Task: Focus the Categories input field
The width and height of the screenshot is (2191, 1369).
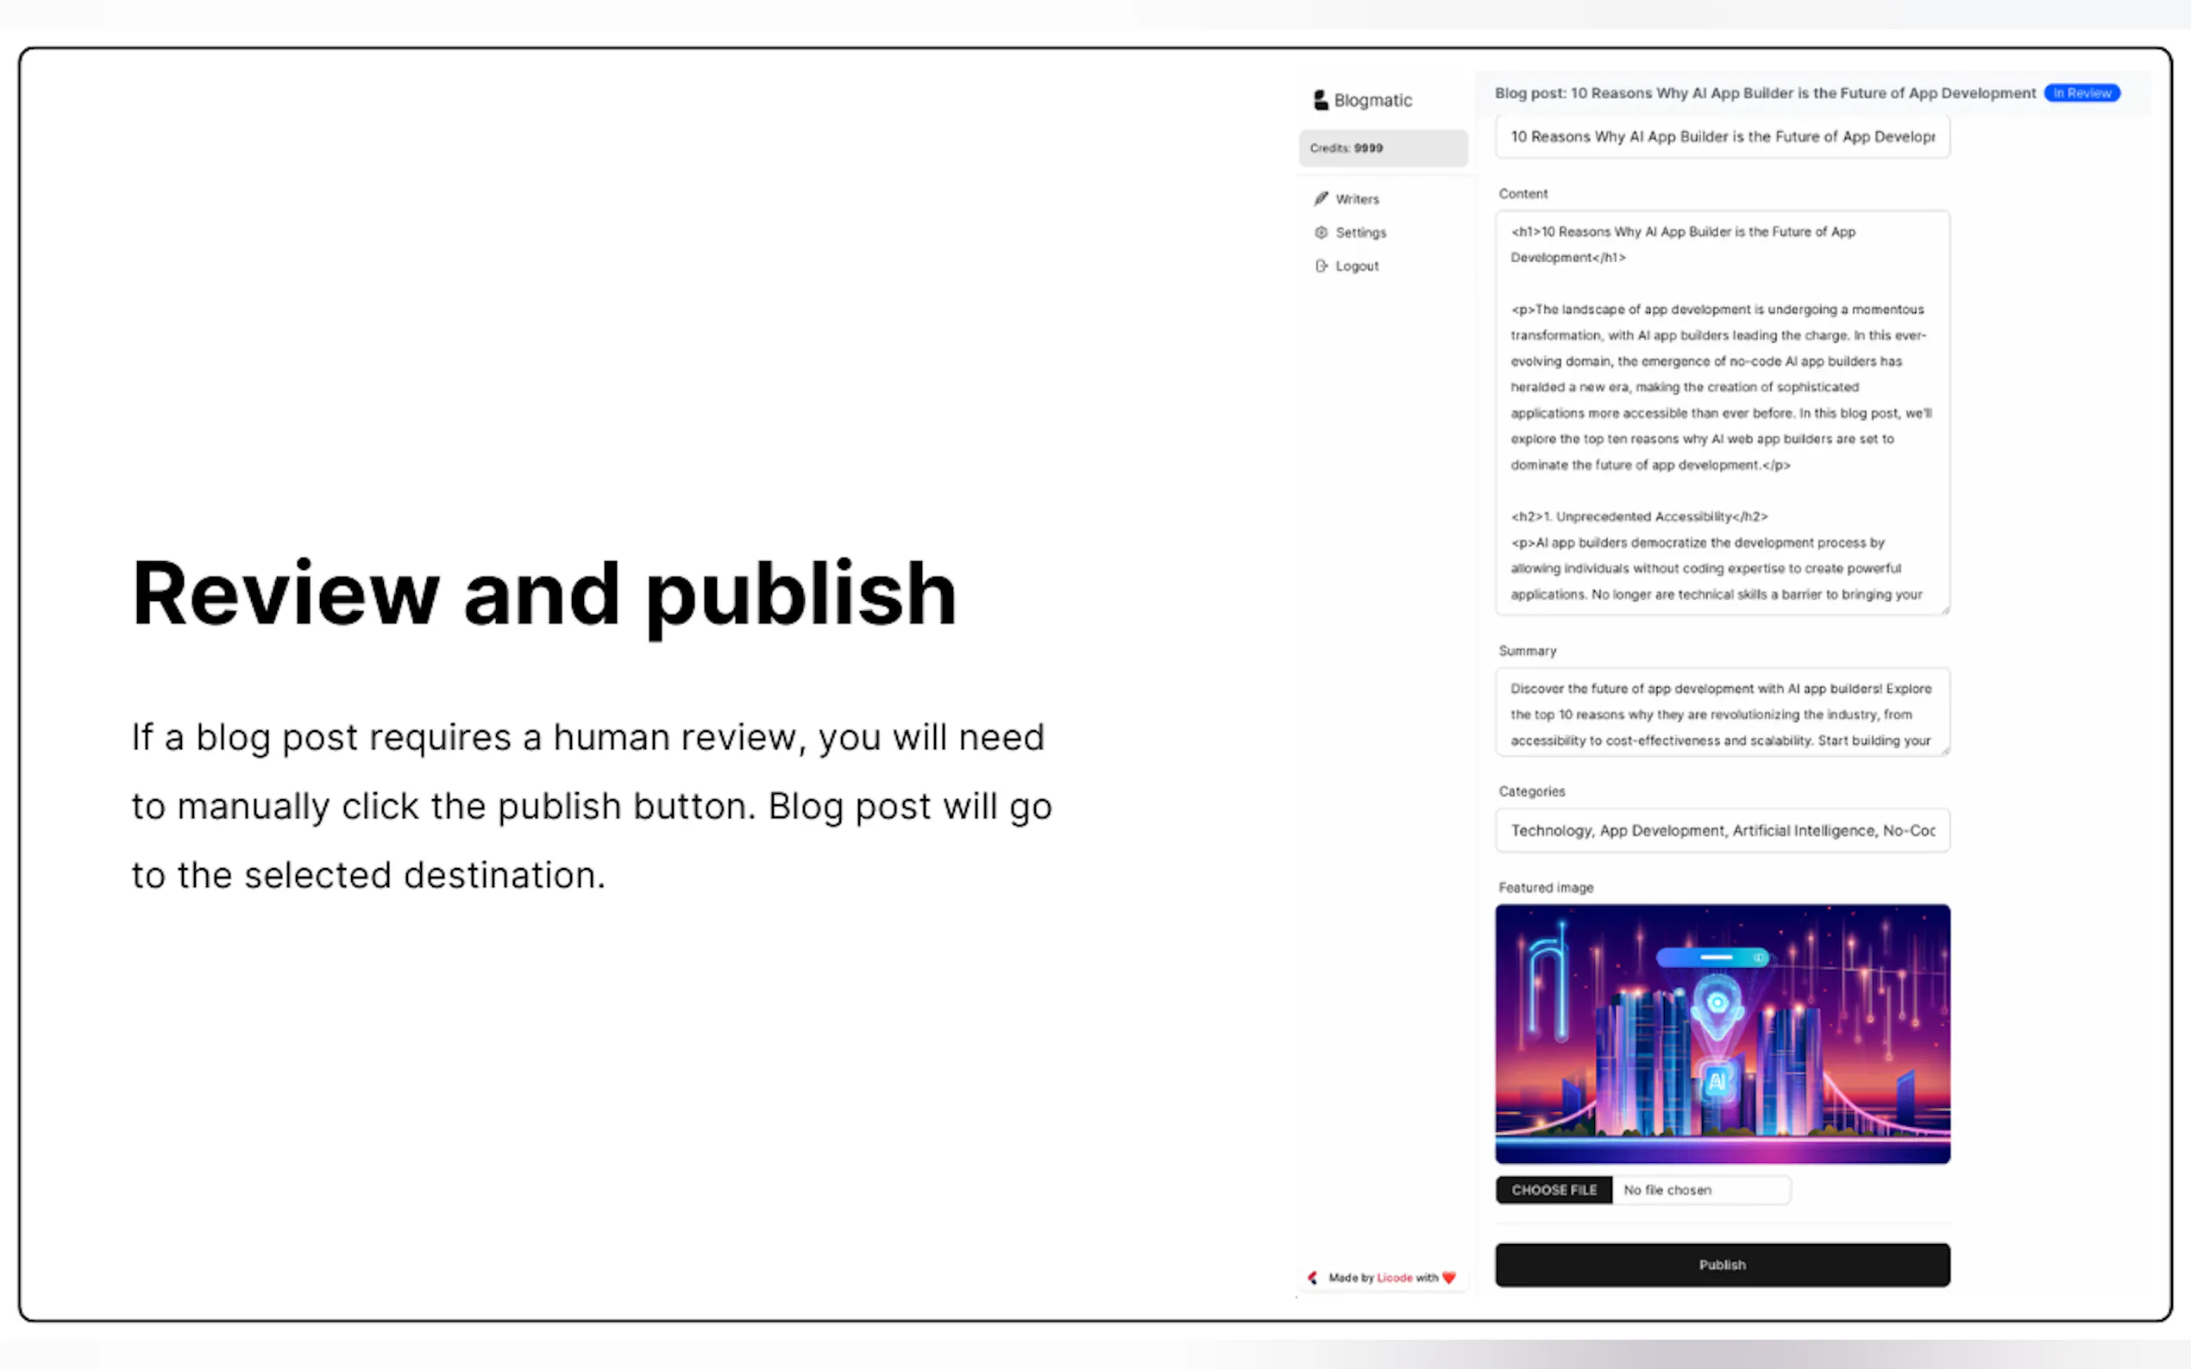Action: (1722, 830)
